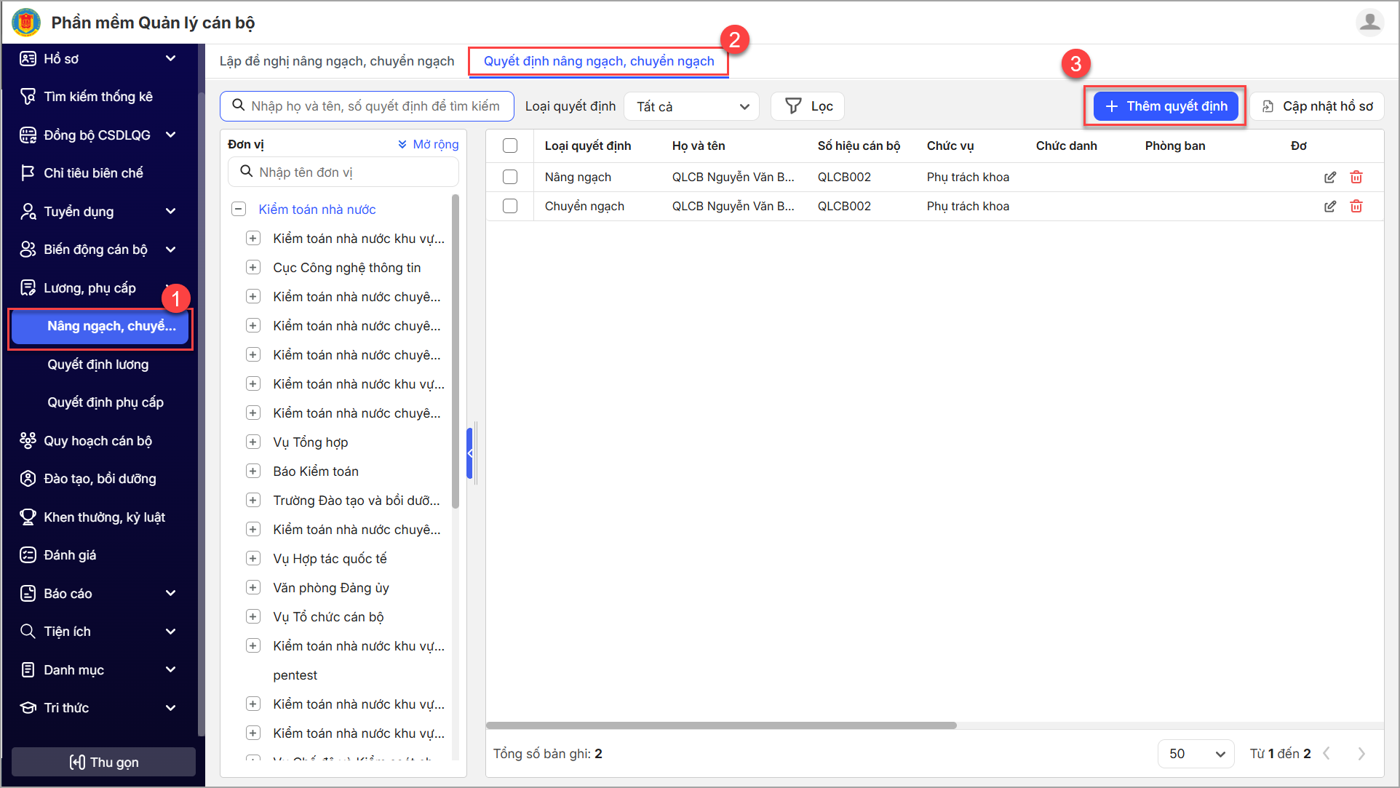Click horizontal scrollbar under the table
This screenshot has height=788, width=1400.
click(x=720, y=725)
